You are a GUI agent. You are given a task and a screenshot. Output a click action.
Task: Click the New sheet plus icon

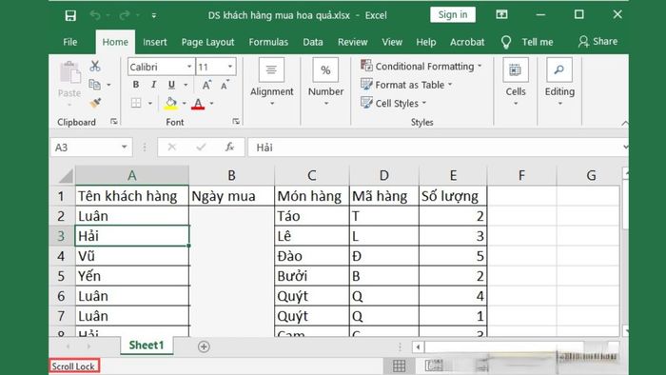point(204,346)
